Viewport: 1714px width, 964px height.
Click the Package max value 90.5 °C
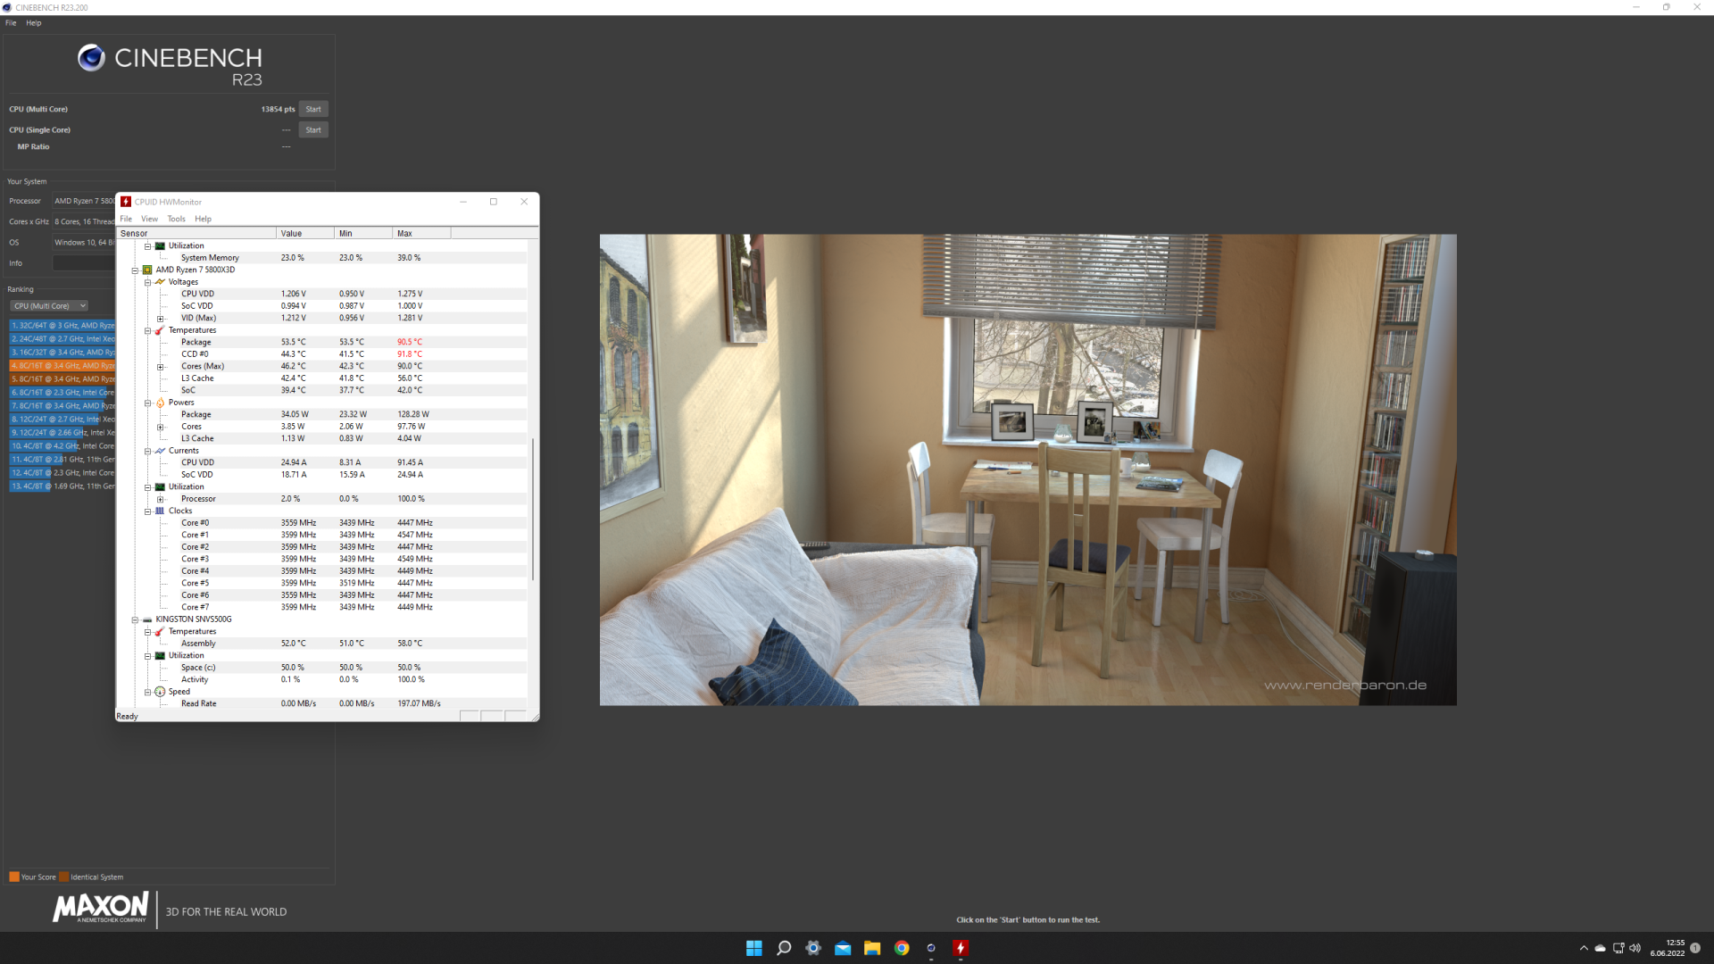click(410, 342)
